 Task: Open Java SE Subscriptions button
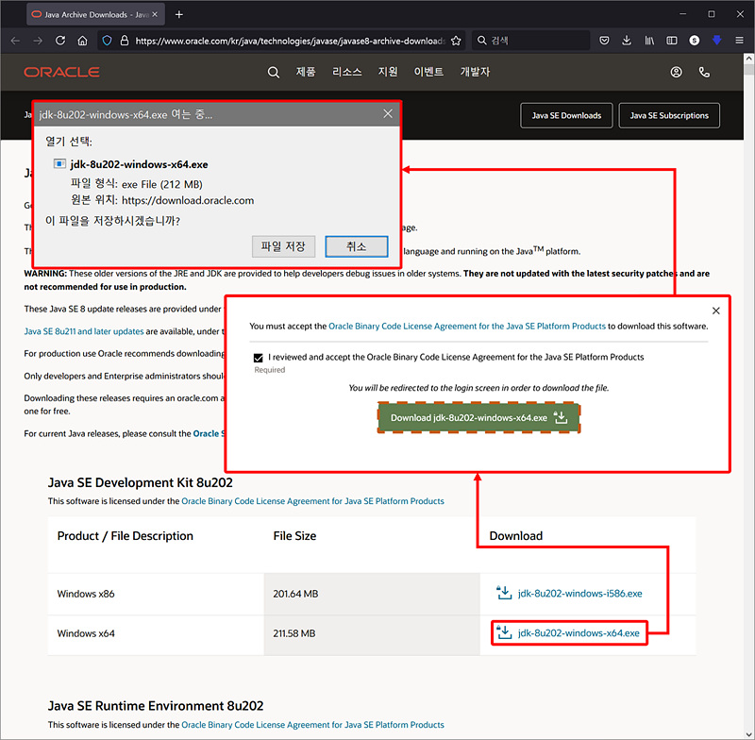click(x=669, y=115)
